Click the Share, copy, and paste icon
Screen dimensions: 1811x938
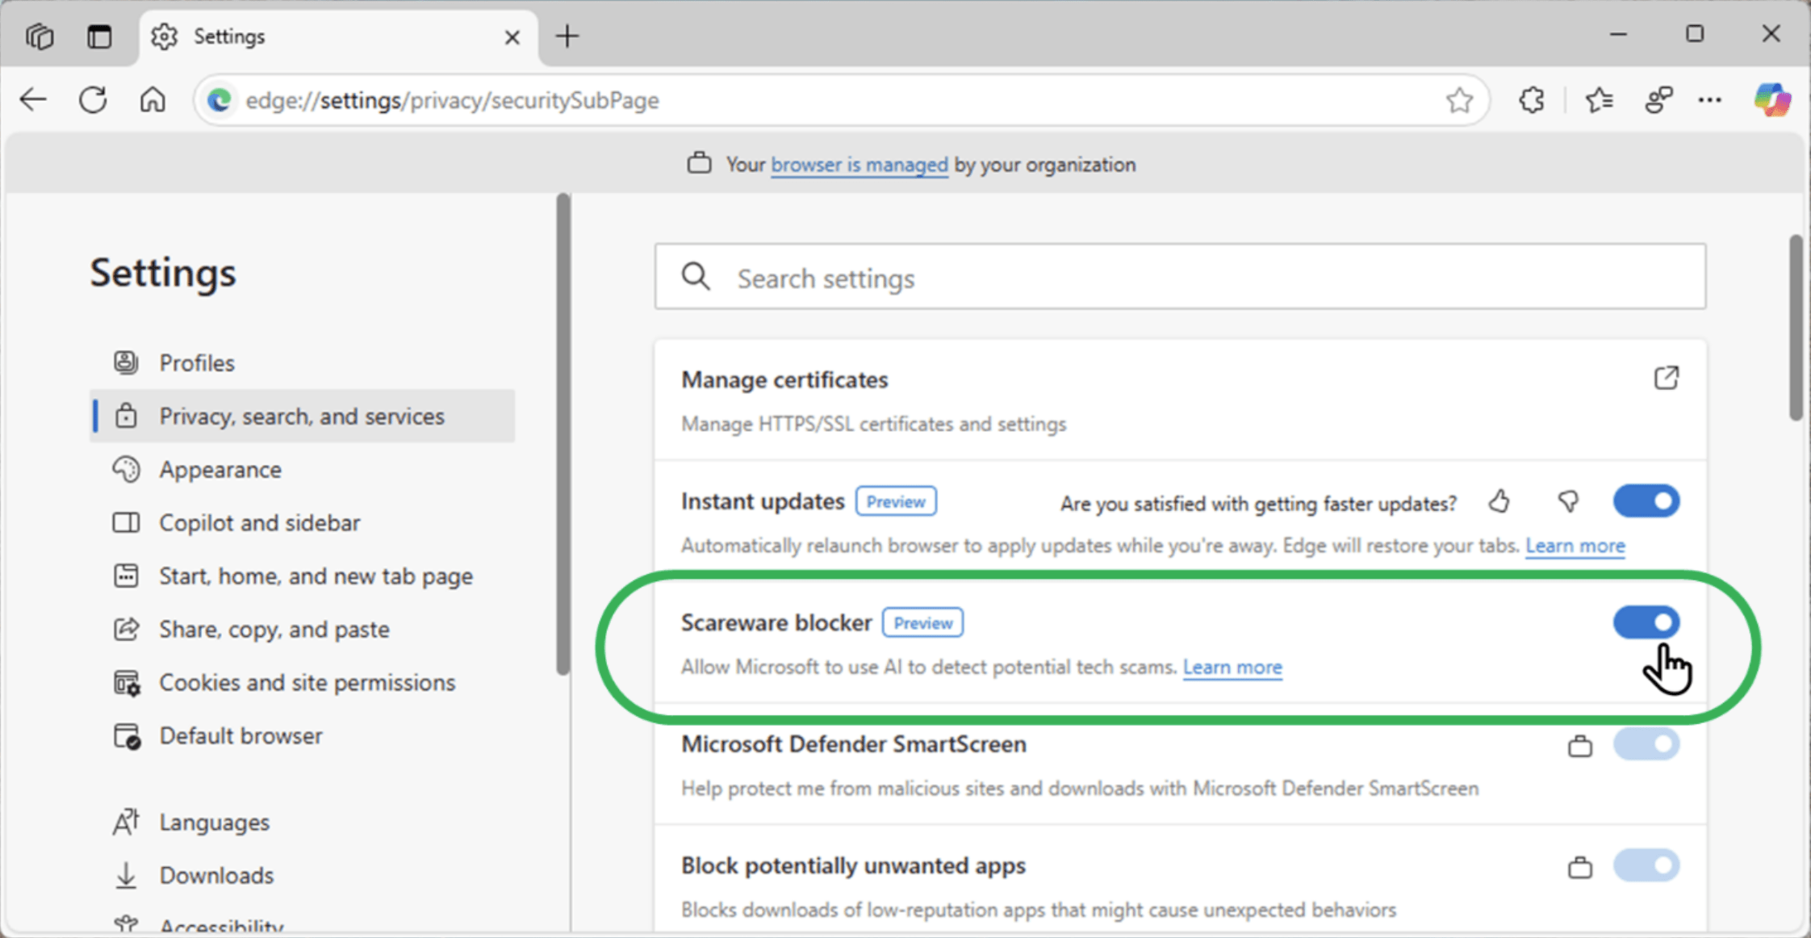point(127,627)
